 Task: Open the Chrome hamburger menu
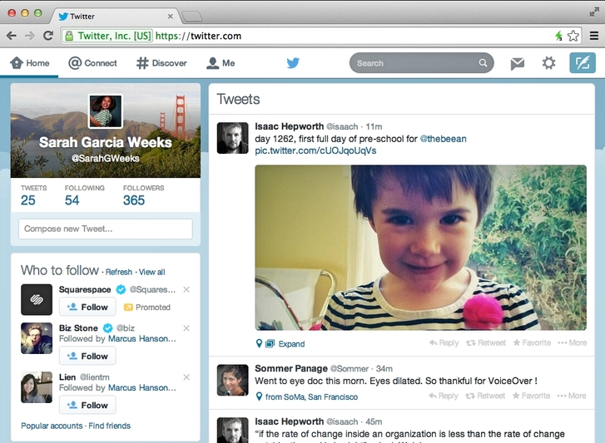tap(594, 36)
